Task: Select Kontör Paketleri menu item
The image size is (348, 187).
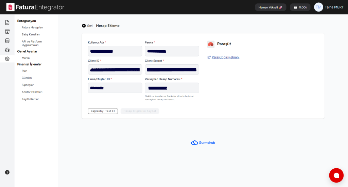Action: [32, 92]
